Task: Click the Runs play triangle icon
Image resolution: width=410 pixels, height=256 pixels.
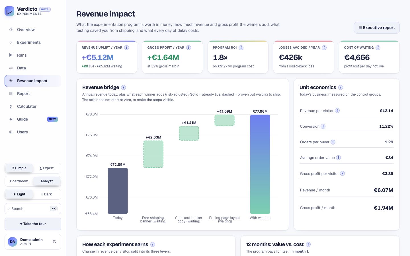Action: coord(11,55)
